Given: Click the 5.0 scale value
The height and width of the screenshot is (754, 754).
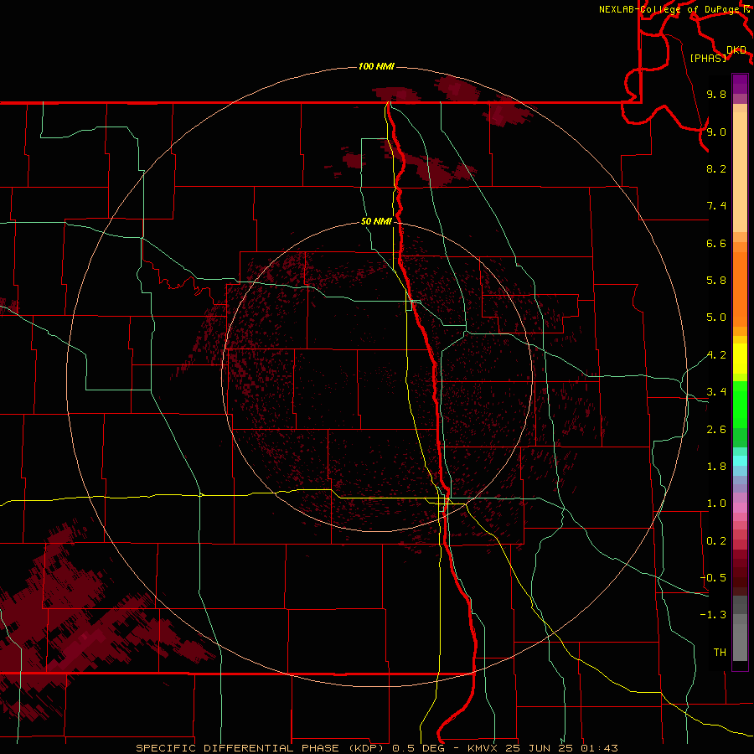Looking at the screenshot, I should tap(716, 318).
